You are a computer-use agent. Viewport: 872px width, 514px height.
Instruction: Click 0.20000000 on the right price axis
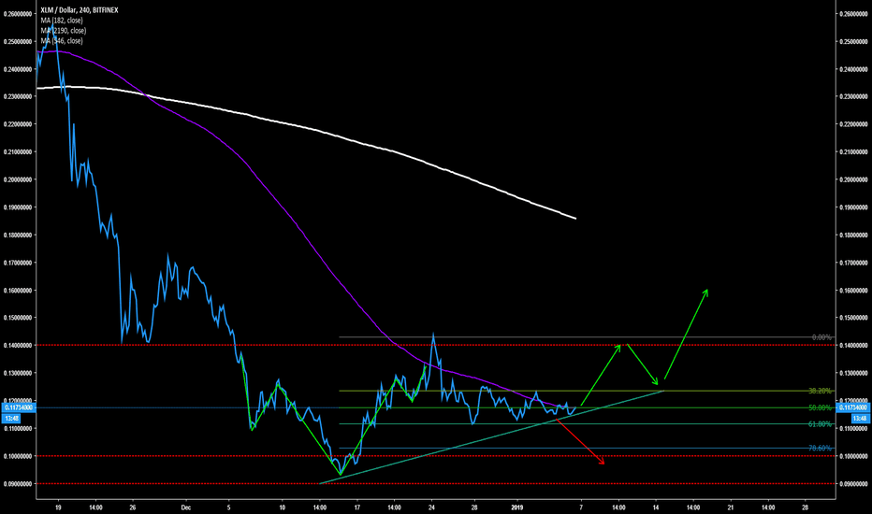(853, 179)
